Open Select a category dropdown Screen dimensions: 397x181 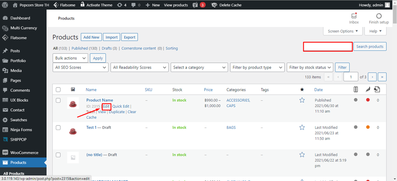point(199,67)
